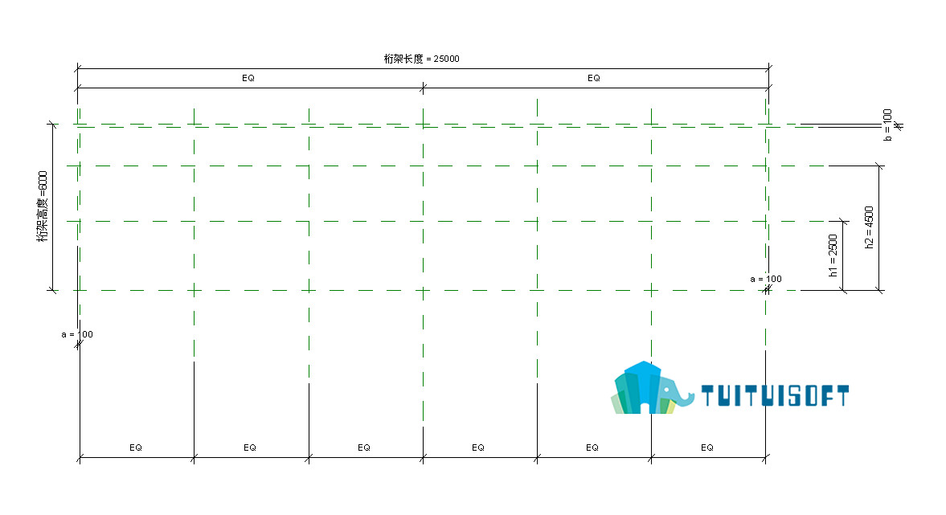This screenshot has width=946, height=515.
Task: Select the first EQ label in bottom dimension chain
Action: (136, 448)
